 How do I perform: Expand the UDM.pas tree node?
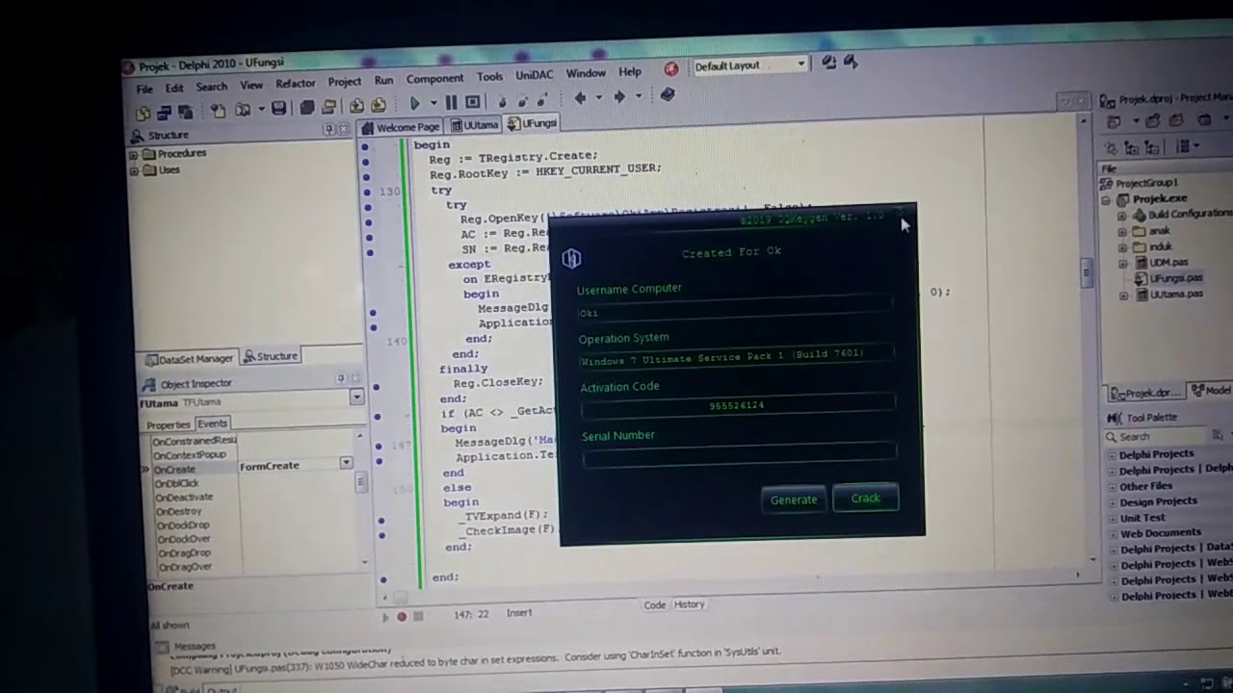(1122, 263)
